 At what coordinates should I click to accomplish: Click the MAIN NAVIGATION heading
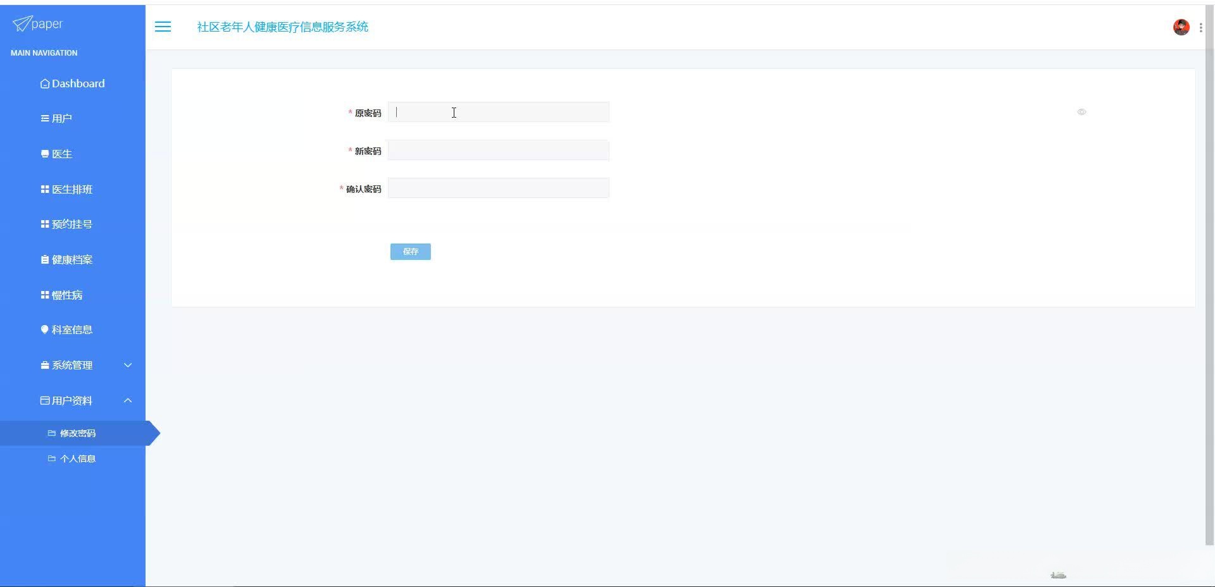pos(44,53)
